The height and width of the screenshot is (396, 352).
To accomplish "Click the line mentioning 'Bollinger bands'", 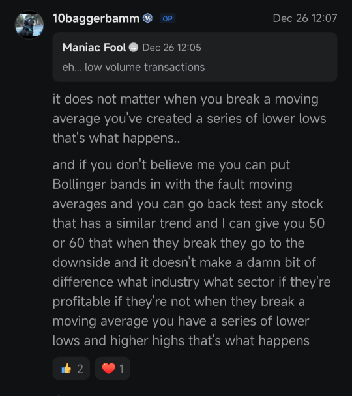I will coord(172,184).
